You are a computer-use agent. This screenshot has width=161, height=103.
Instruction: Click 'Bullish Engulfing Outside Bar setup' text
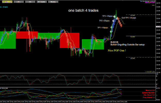[128, 45]
